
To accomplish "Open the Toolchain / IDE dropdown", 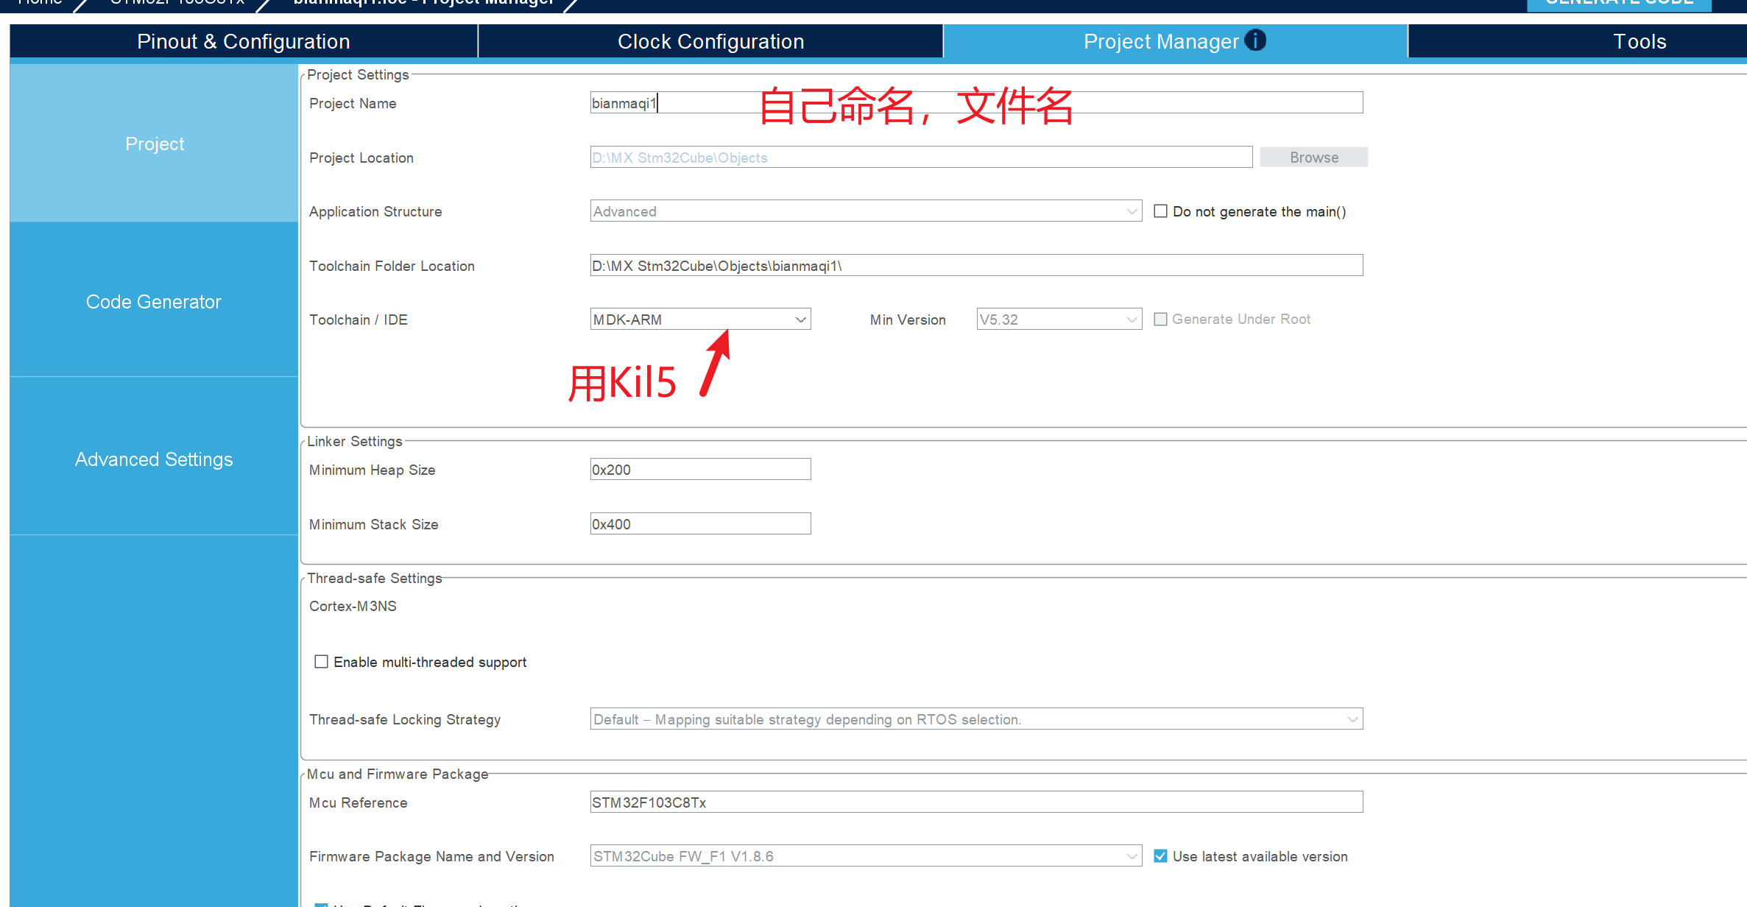I will point(700,320).
